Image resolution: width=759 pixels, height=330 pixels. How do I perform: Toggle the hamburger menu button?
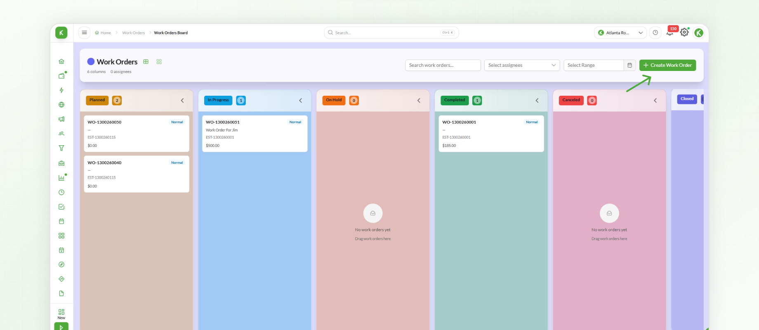(84, 33)
